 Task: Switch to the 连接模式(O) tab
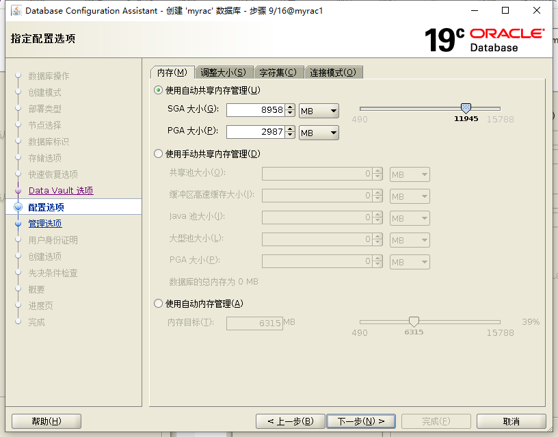pos(333,72)
